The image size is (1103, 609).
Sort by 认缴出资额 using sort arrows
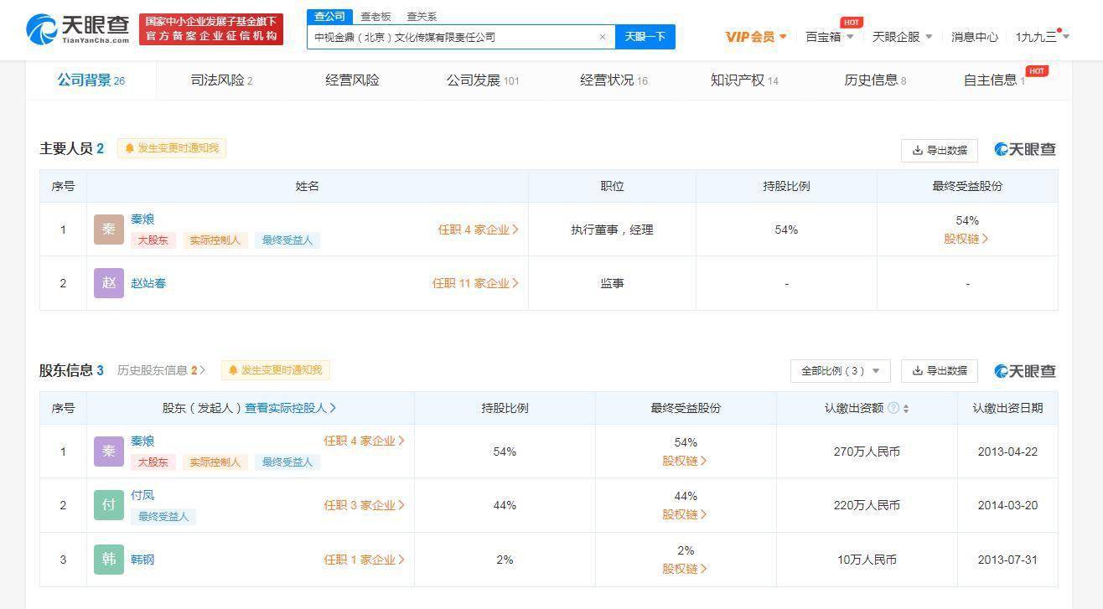pos(906,409)
